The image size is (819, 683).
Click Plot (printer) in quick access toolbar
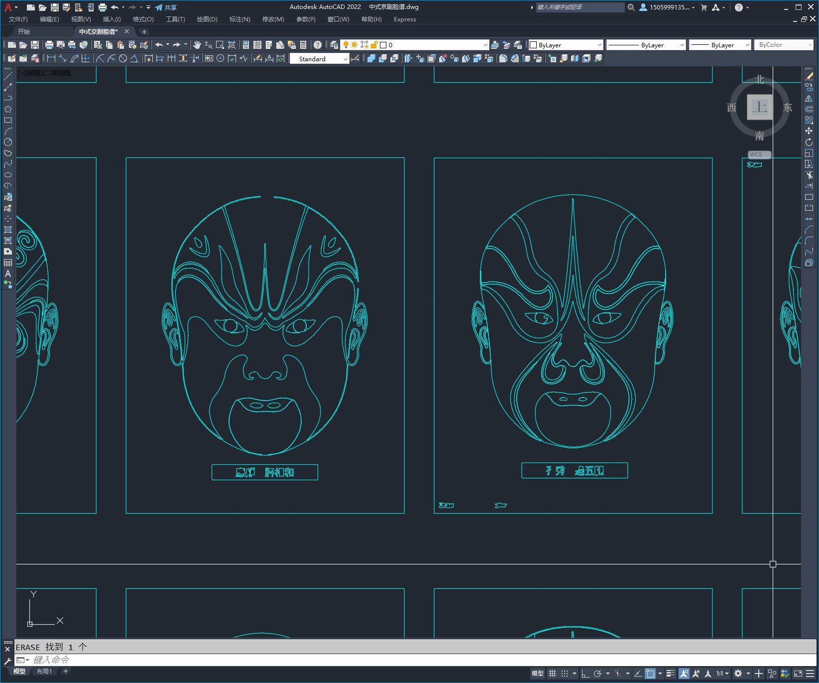(x=103, y=7)
